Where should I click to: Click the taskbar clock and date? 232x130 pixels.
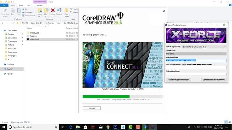218,127
